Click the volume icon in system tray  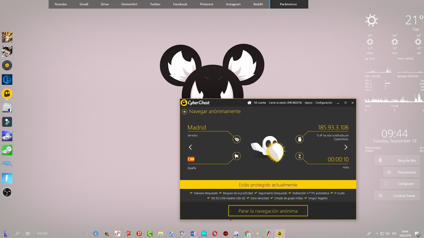point(387,234)
